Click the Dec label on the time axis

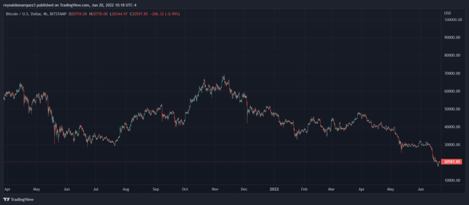pos(244,189)
